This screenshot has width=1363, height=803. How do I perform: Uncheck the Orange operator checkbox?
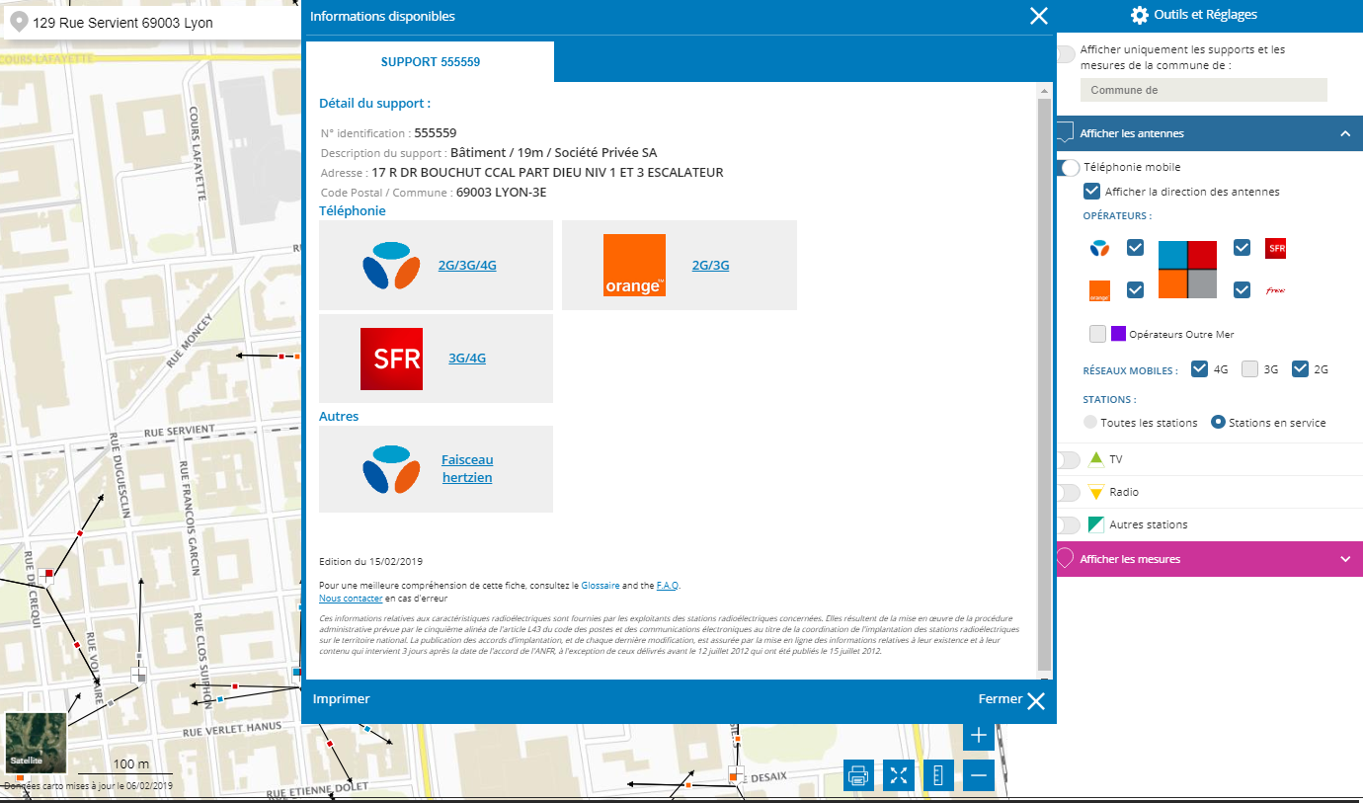[1136, 290]
